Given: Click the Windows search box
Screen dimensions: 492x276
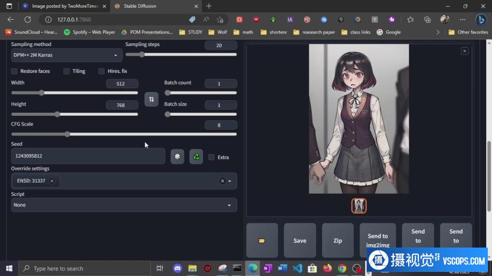Looking at the screenshot, I should 84,268.
